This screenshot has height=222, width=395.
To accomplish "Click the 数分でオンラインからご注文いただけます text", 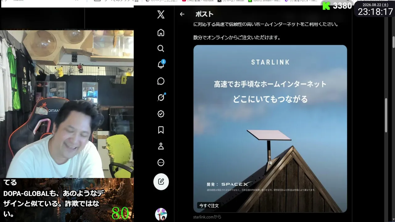I will (237, 38).
